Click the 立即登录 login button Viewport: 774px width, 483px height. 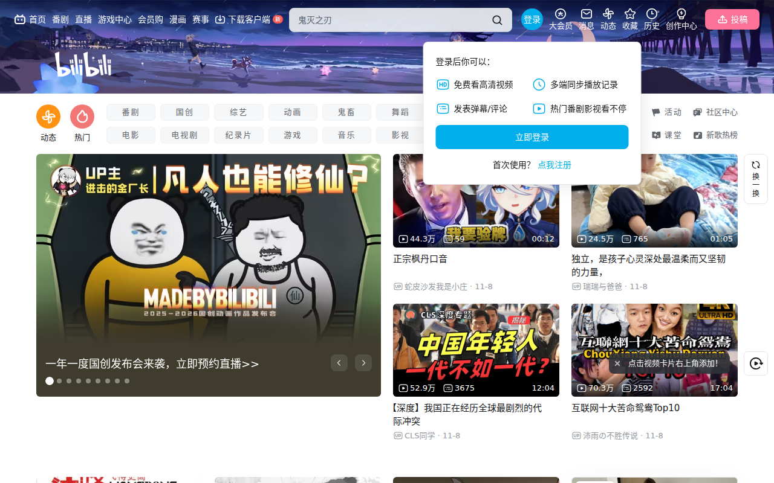coord(532,137)
